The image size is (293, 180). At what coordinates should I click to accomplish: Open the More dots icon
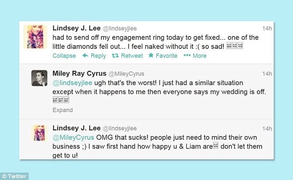pos(187,55)
